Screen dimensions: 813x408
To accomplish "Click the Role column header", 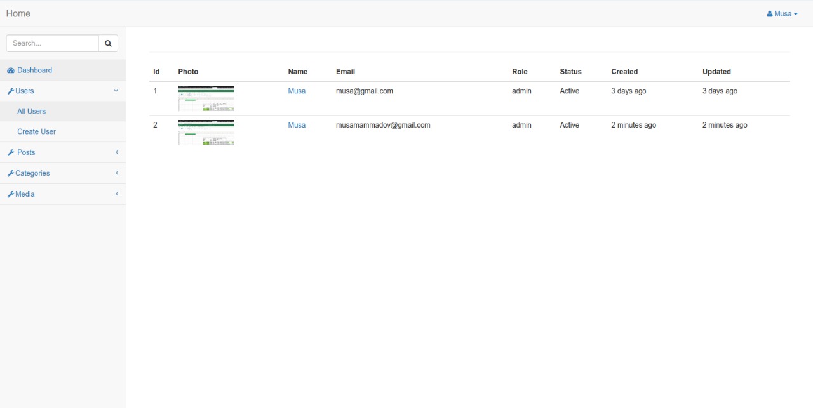I will [x=520, y=72].
